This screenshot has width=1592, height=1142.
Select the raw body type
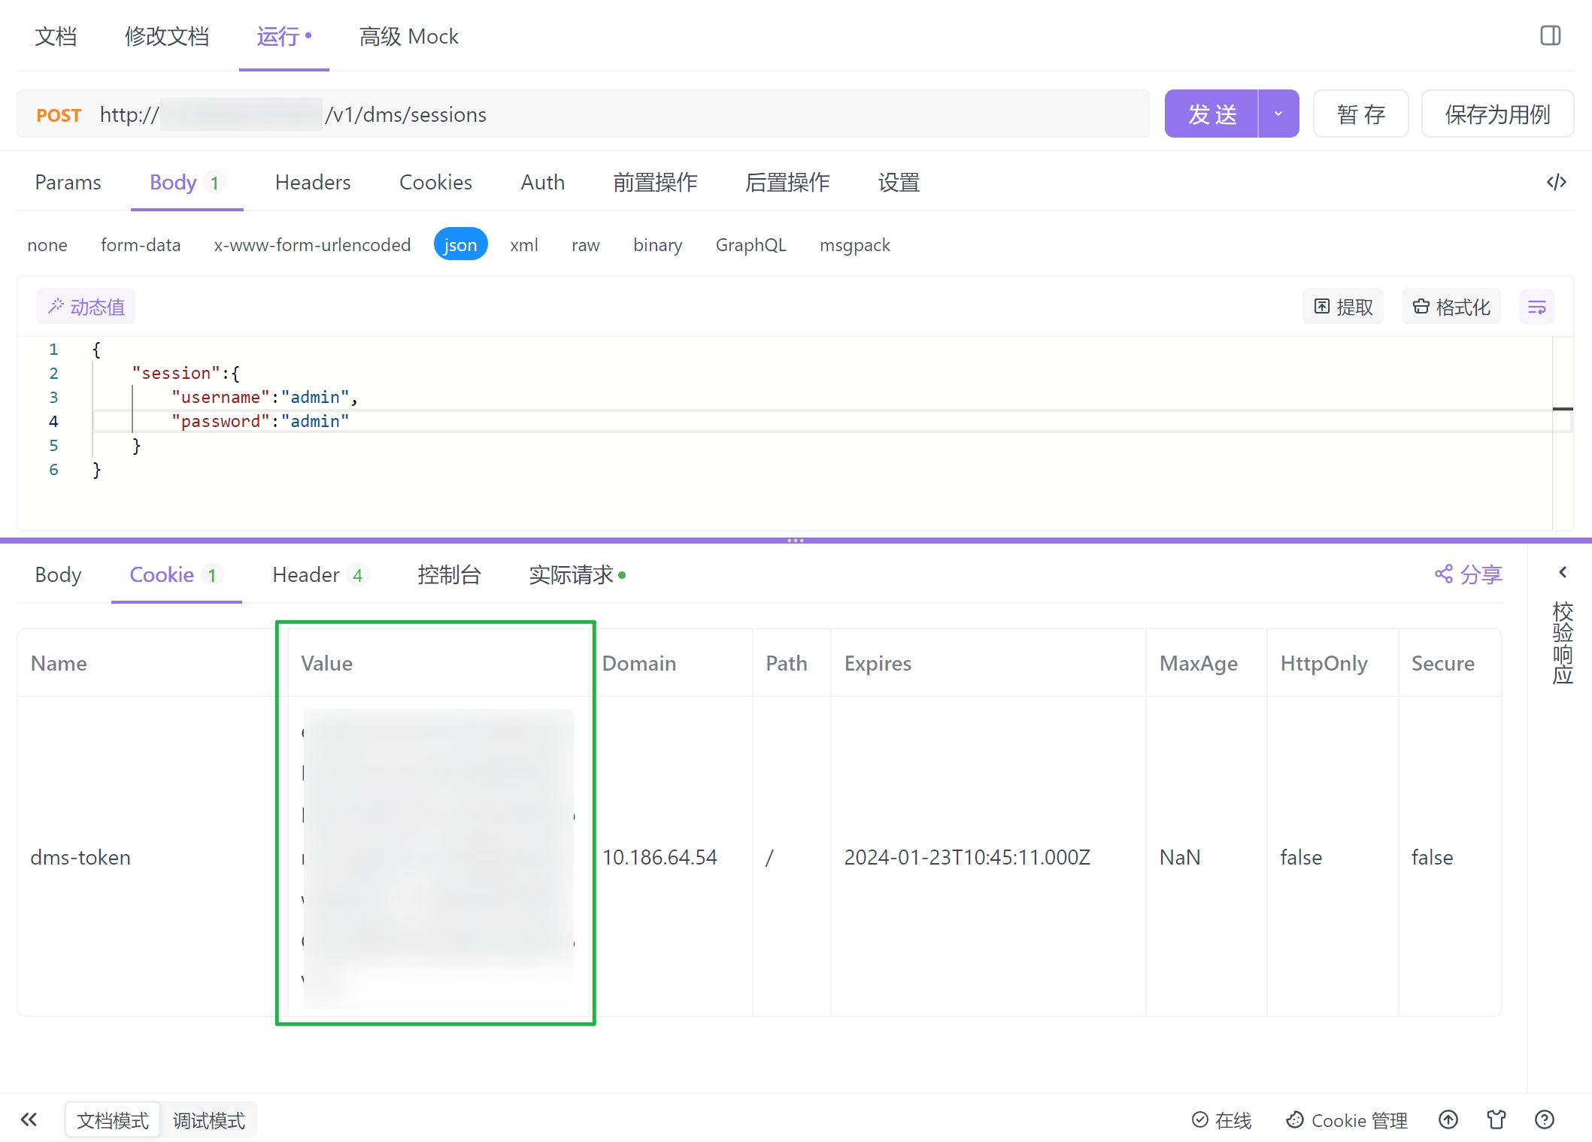(586, 245)
